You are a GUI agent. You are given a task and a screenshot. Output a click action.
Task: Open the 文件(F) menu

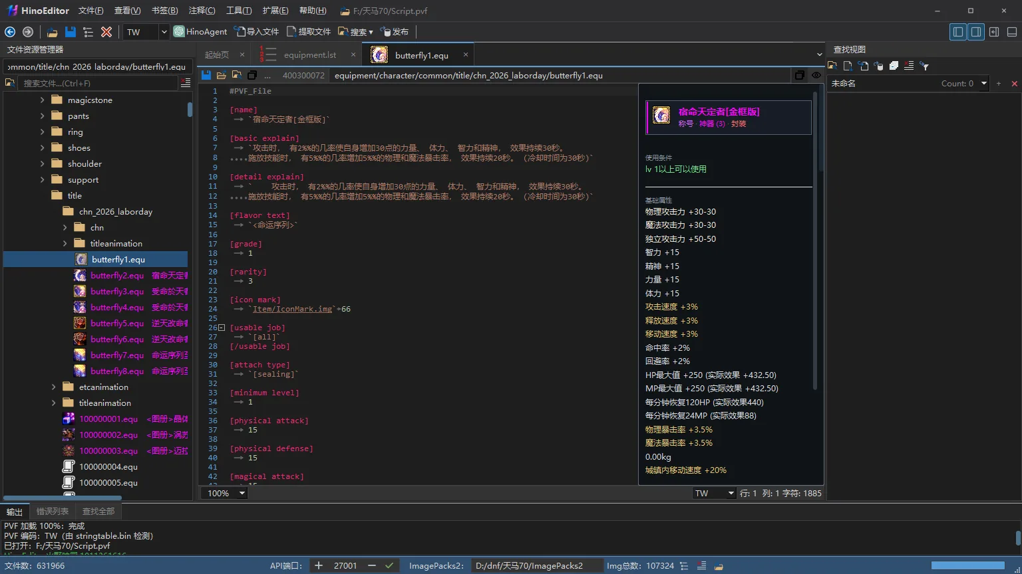[91, 11]
